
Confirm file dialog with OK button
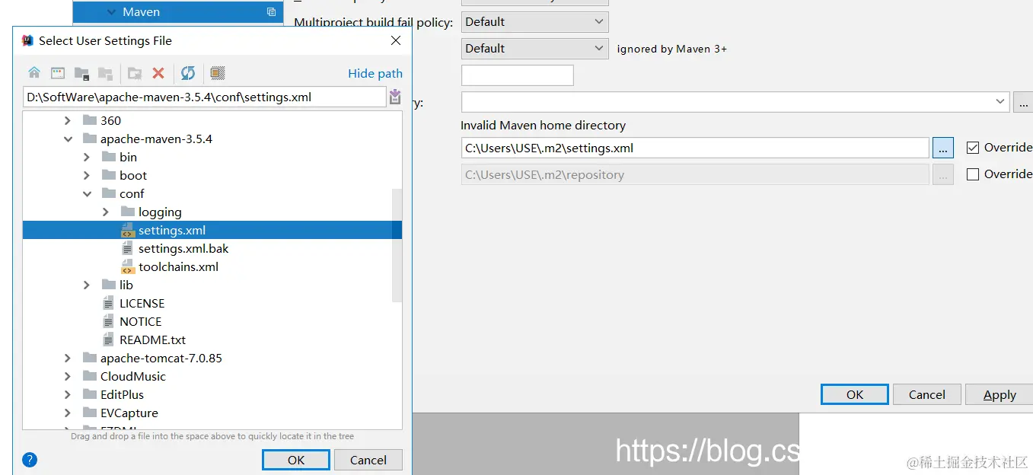pos(296,460)
